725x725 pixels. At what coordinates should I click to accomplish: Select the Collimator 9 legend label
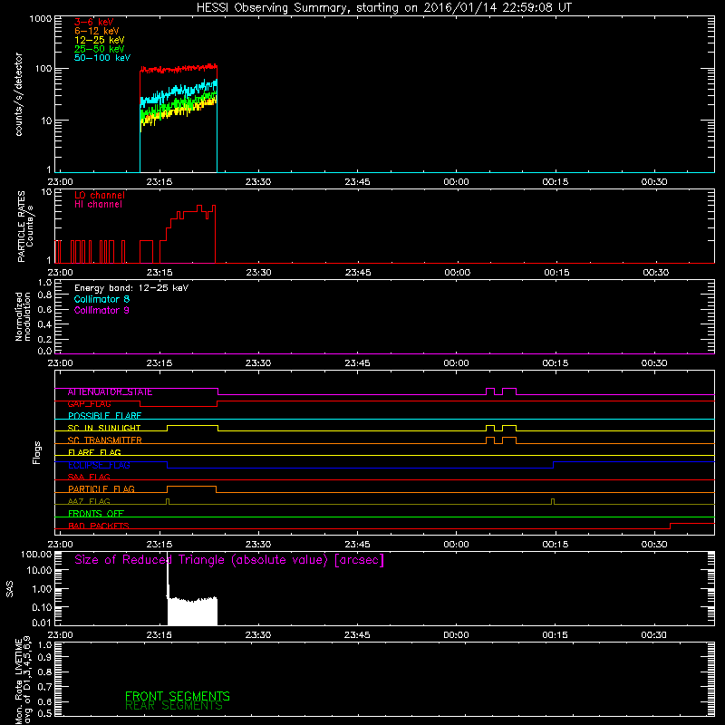point(101,310)
